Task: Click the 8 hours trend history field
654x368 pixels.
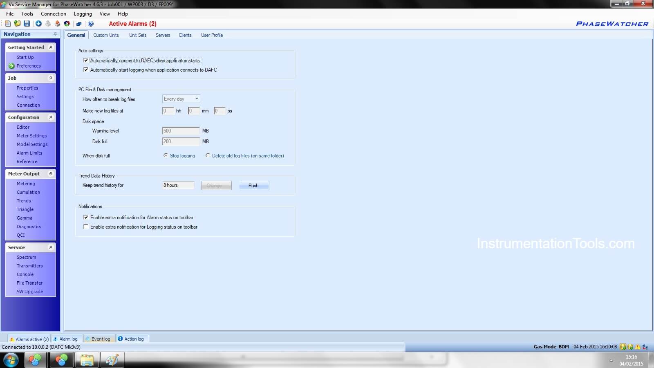Action: point(178,185)
